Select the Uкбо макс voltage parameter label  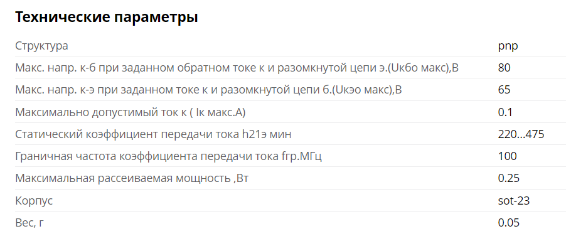(237, 68)
